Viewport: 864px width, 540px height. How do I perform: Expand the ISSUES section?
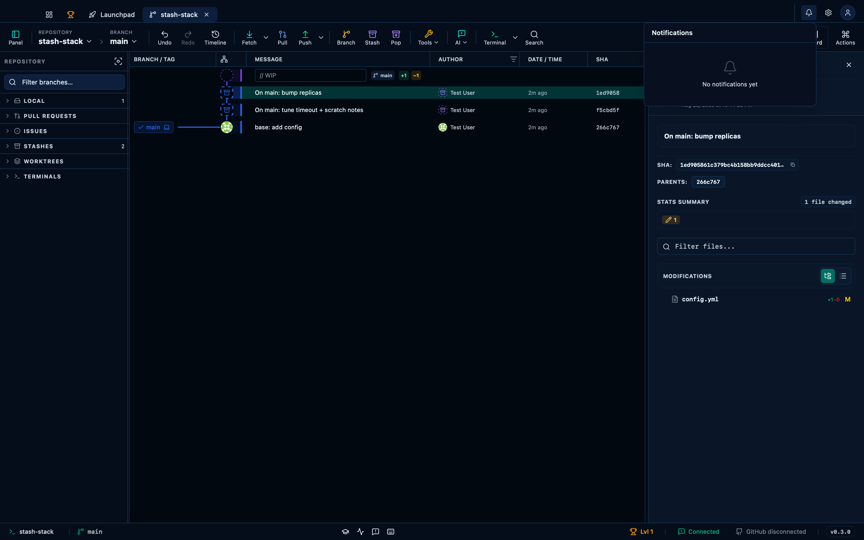64,131
